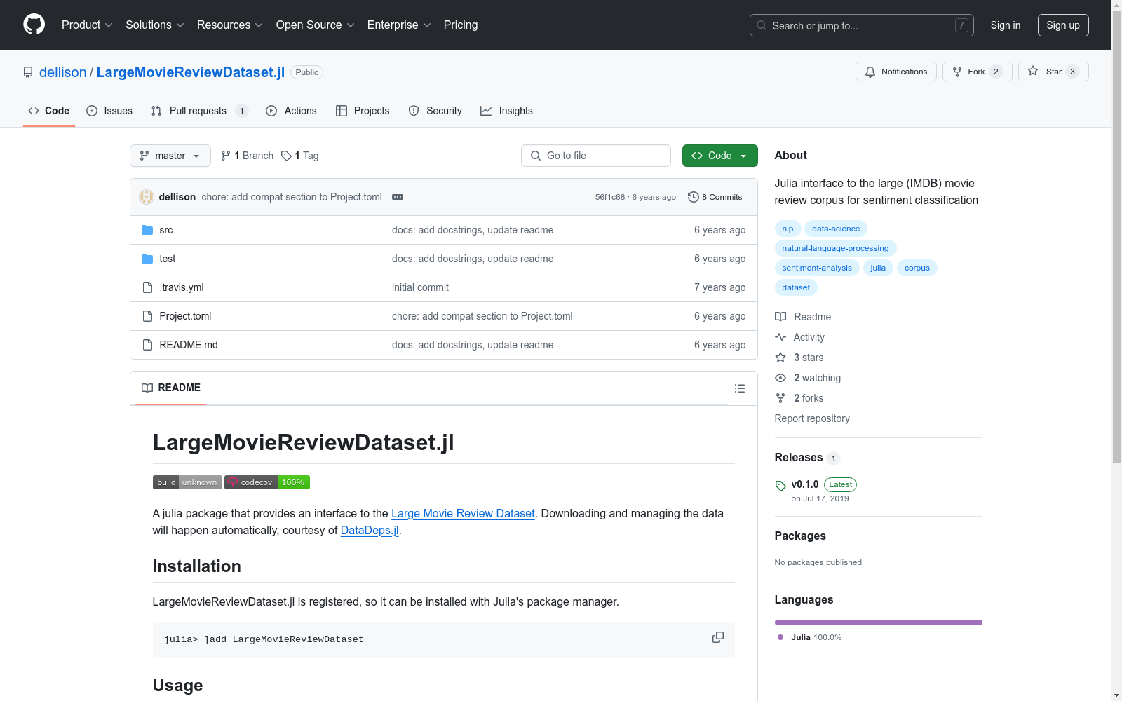The height and width of the screenshot is (701, 1122).
Task: Click the tag icon beside 1 Tag
Action: (x=286, y=156)
